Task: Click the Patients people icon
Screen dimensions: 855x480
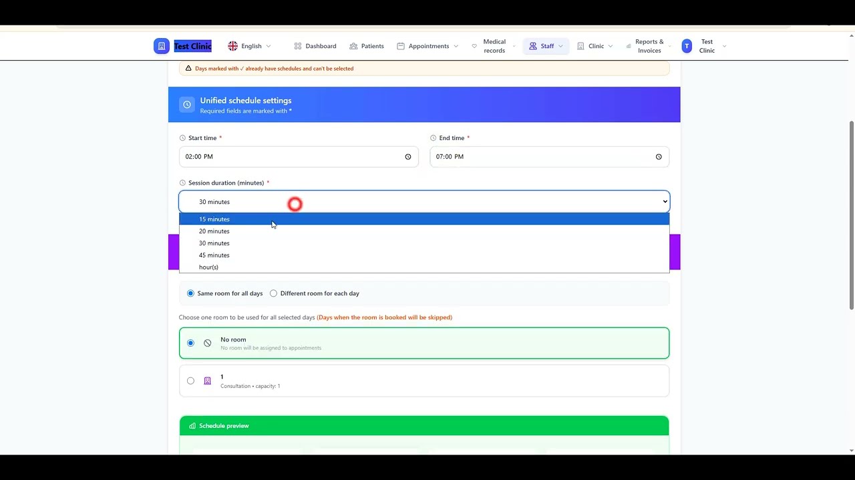Action: coord(353,46)
